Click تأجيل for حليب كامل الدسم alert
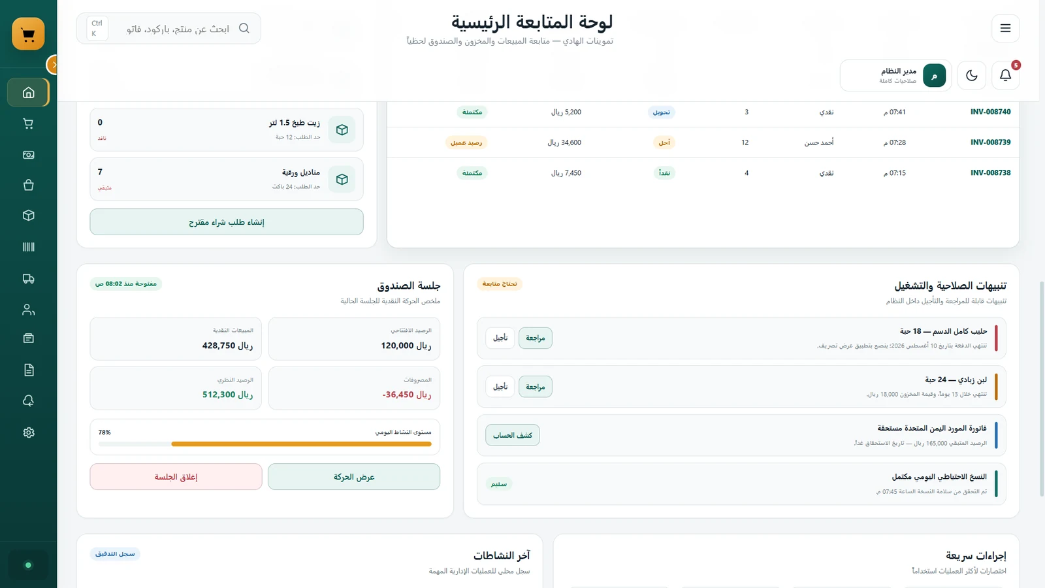 tap(500, 338)
